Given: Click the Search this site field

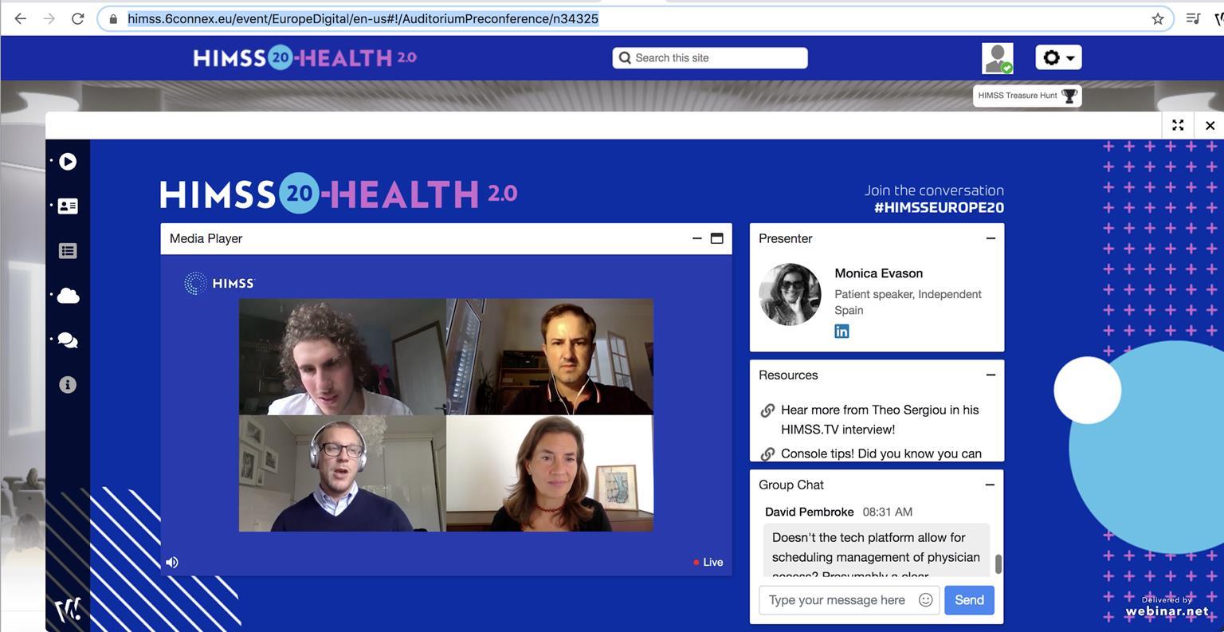Looking at the screenshot, I should pyautogui.click(x=710, y=57).
